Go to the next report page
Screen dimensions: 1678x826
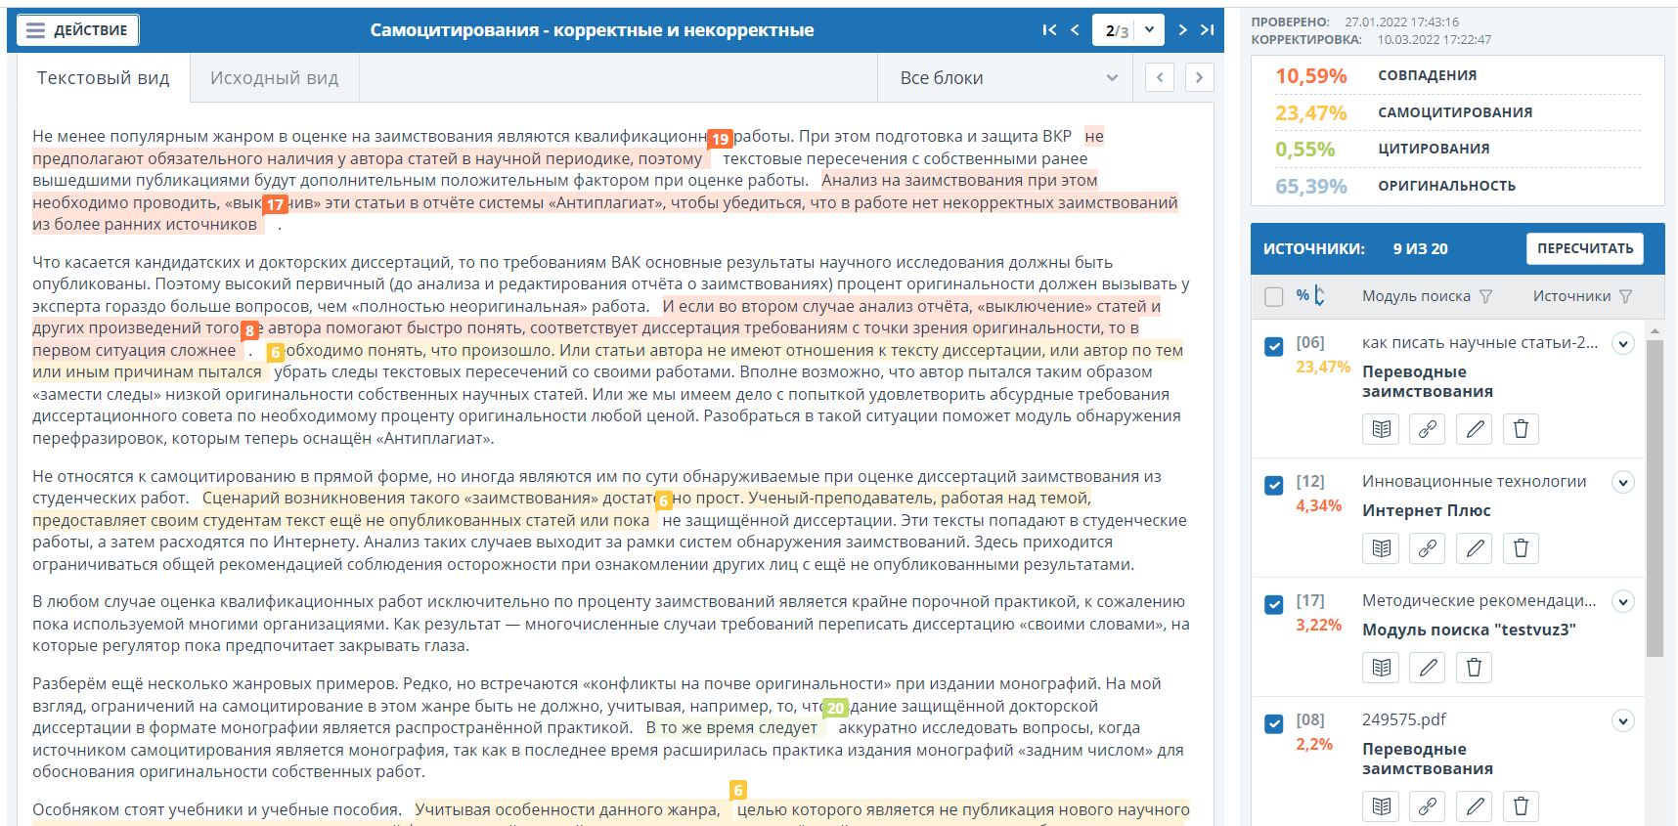pos(1182,30)
